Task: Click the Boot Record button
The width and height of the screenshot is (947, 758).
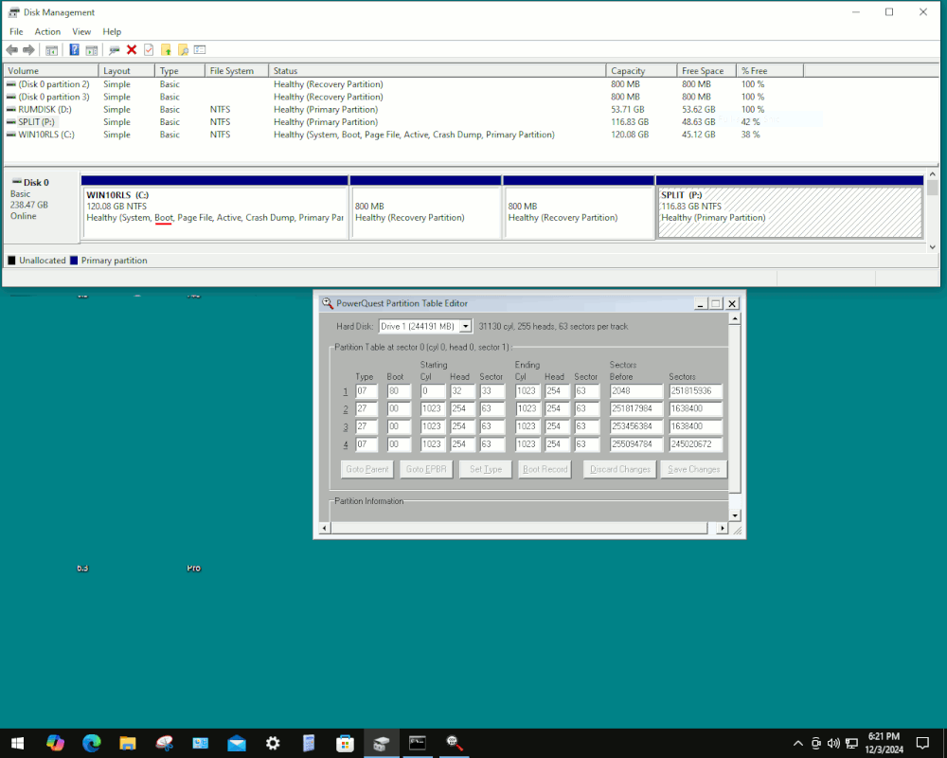Action: point(545,469)
